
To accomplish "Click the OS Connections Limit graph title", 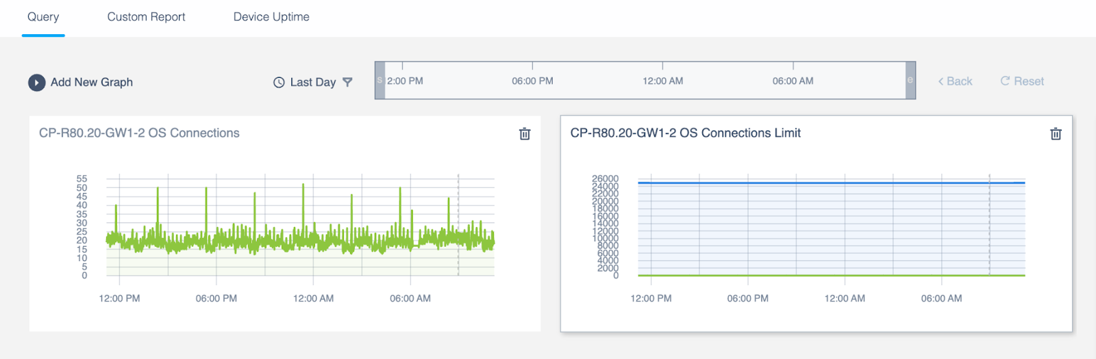I will click(x=686, y=133).
